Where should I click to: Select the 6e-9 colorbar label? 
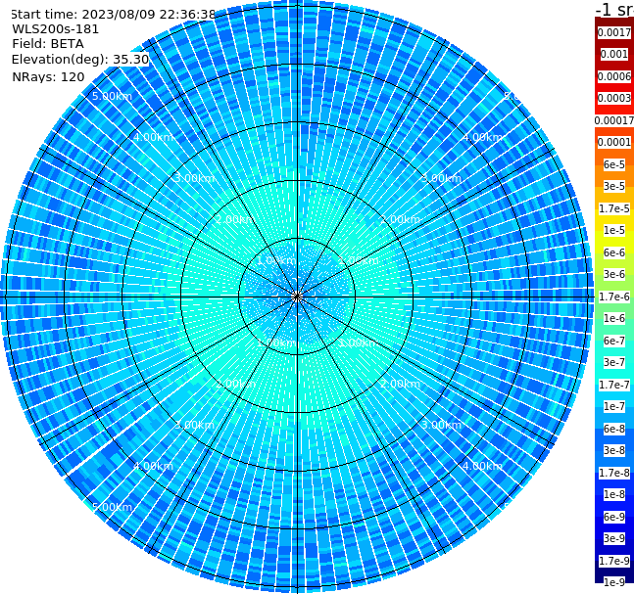614,517
